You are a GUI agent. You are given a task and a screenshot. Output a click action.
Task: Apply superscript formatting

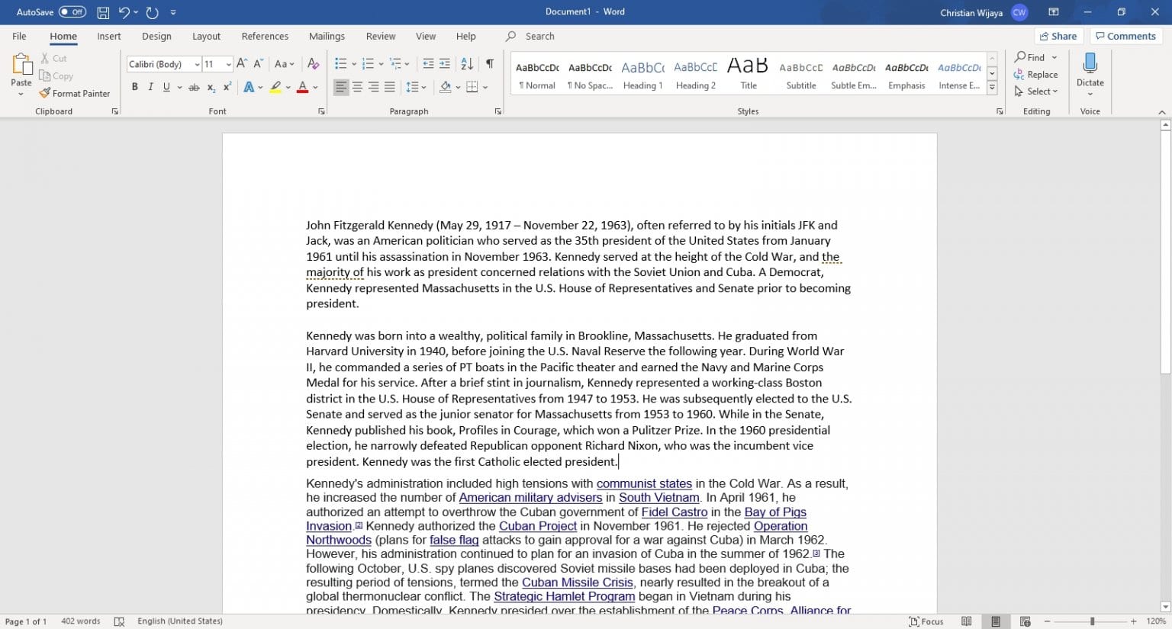click(227, 88)
